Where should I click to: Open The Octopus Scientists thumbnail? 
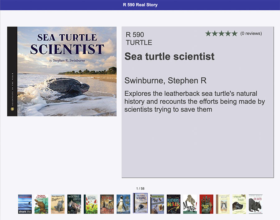pyautogui.click(x=74, y=204)
